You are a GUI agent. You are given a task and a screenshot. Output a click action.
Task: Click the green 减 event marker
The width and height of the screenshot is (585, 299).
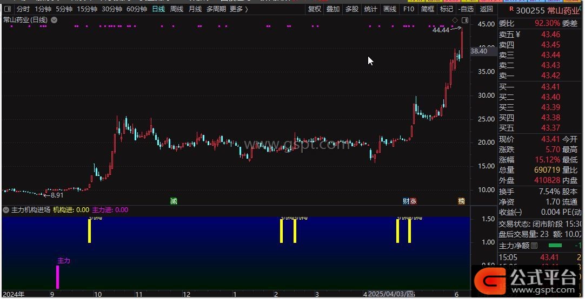(174, 201)
